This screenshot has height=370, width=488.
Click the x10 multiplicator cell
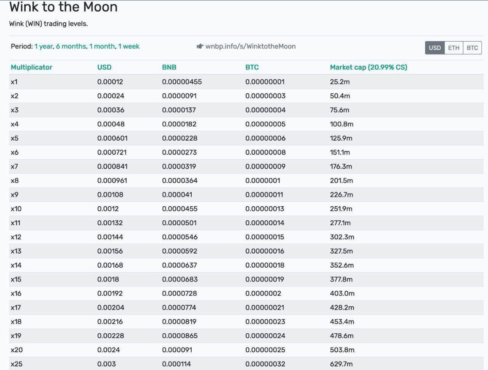pos(16,208)
